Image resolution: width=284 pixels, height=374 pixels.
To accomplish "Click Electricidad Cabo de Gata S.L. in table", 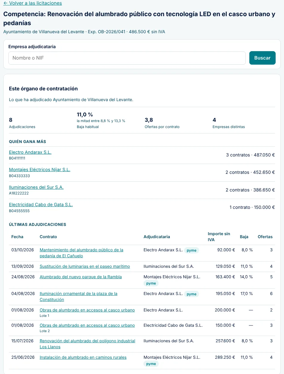I will pos(173,325).
